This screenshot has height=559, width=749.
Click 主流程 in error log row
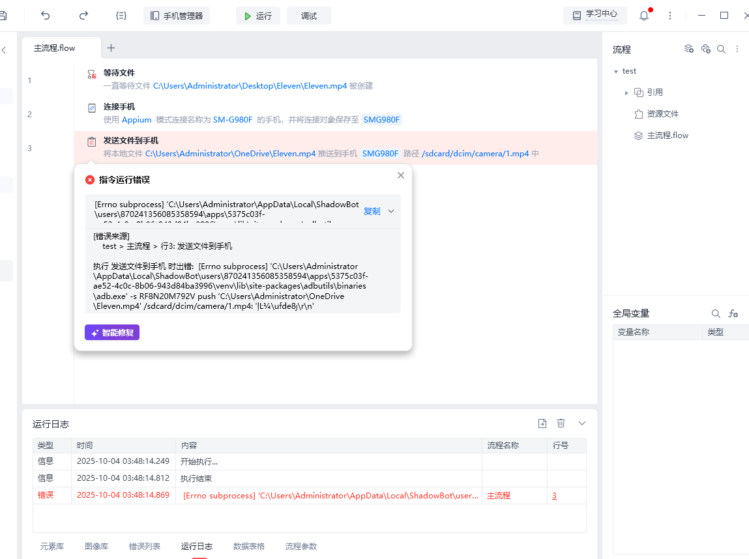click(499, 496)
